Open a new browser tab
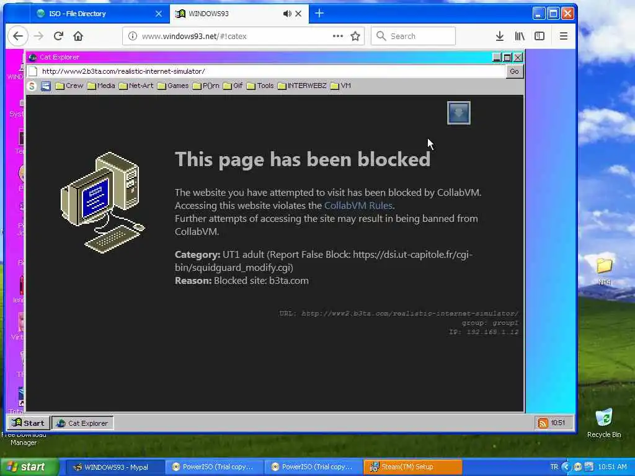The height and width of the screenshot is (476, 635). (319, 14)
